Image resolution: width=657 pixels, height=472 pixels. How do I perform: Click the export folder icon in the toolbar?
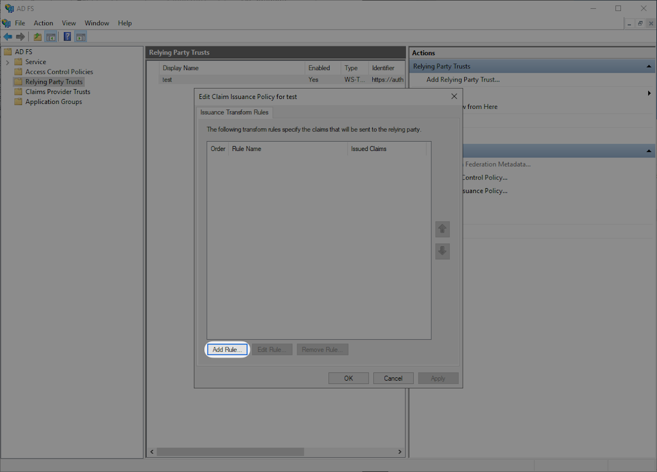pyautogui.click(x=37, y=36)
